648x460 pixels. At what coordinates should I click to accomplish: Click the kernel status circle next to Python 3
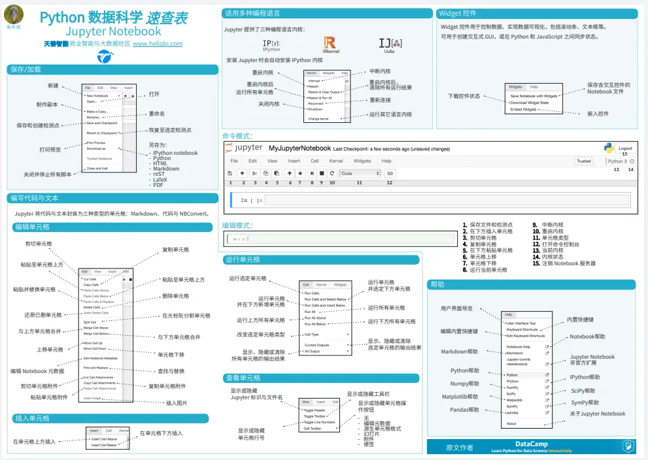[632, 161]
